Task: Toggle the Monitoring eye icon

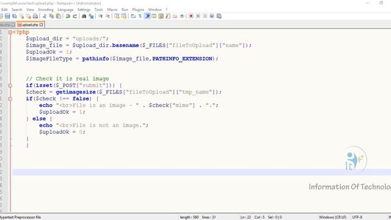Action: pos(182,16)
